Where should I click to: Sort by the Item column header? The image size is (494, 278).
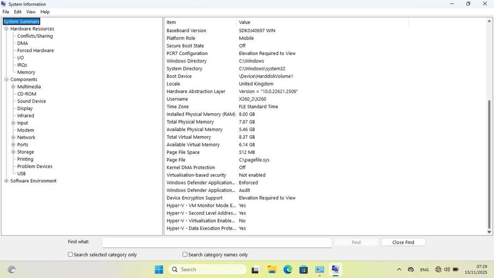tap(201, 22)
